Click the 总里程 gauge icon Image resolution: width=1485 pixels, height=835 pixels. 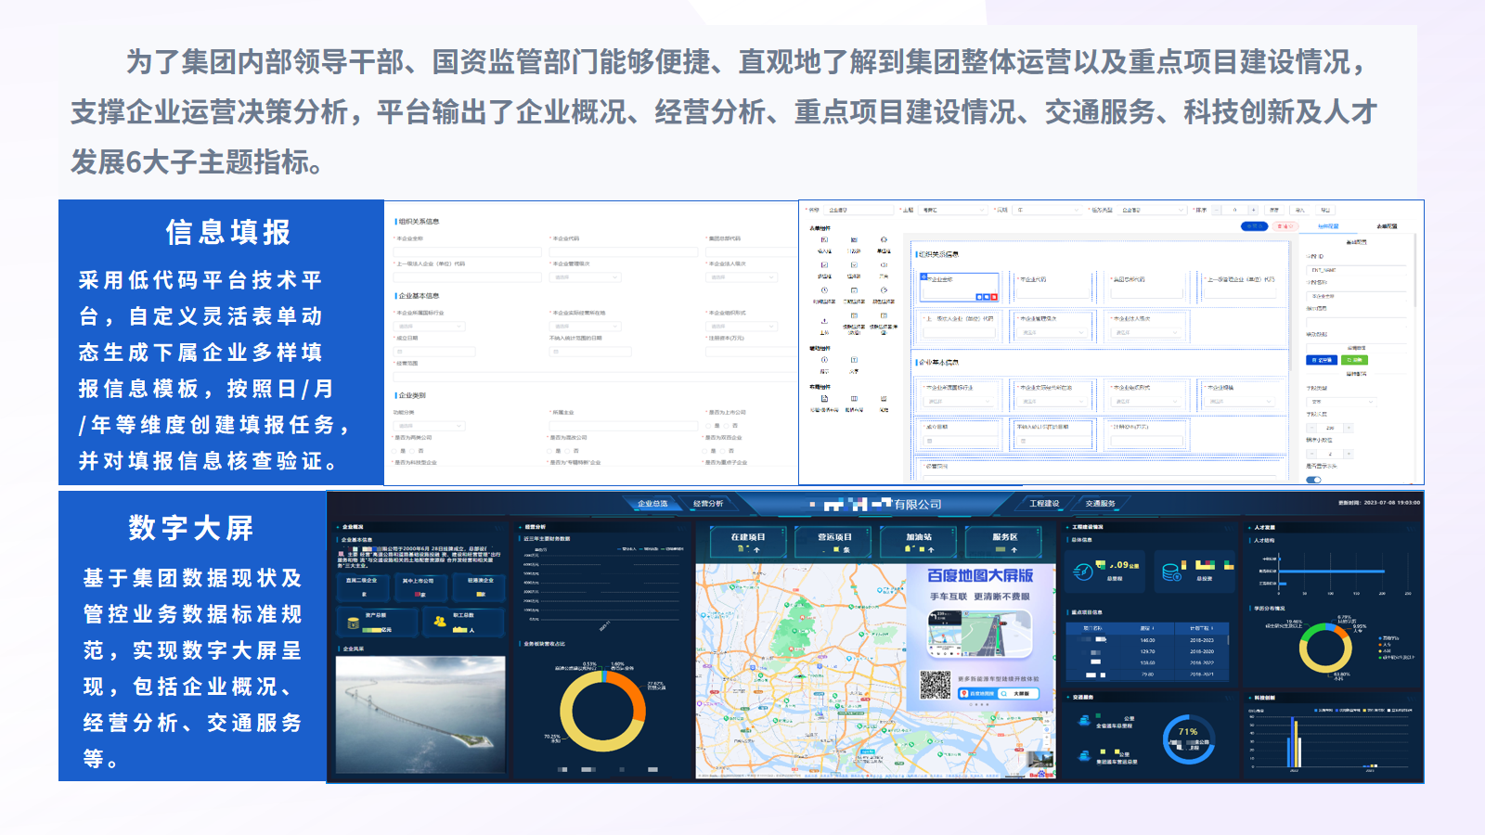click(x=1083, y=572)
